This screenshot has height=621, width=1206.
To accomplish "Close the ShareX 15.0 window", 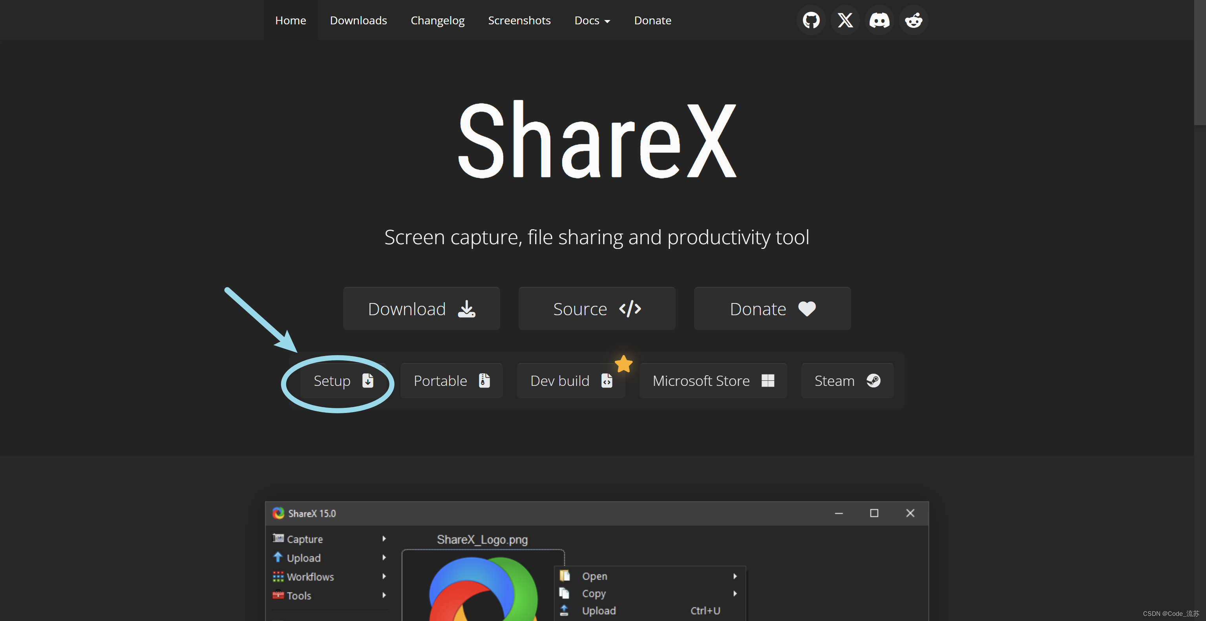I will point(910,513).
